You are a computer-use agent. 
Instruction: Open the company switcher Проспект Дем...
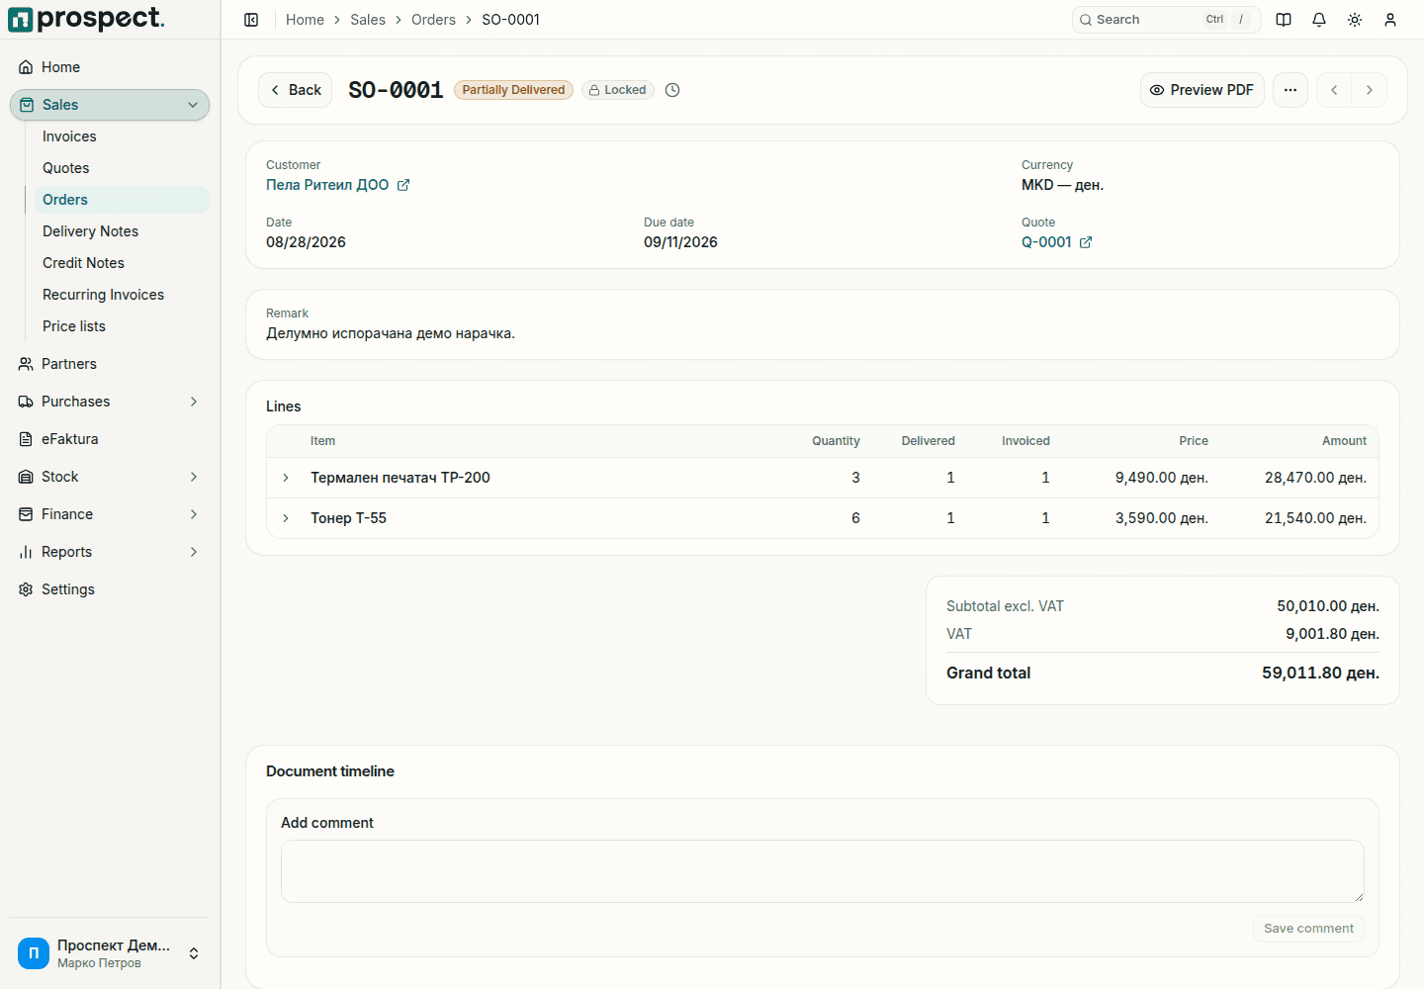110,953
